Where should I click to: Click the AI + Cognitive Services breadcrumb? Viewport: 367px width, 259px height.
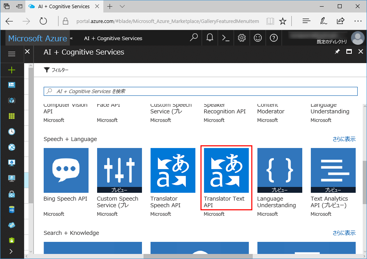click(x=113, y=38)
